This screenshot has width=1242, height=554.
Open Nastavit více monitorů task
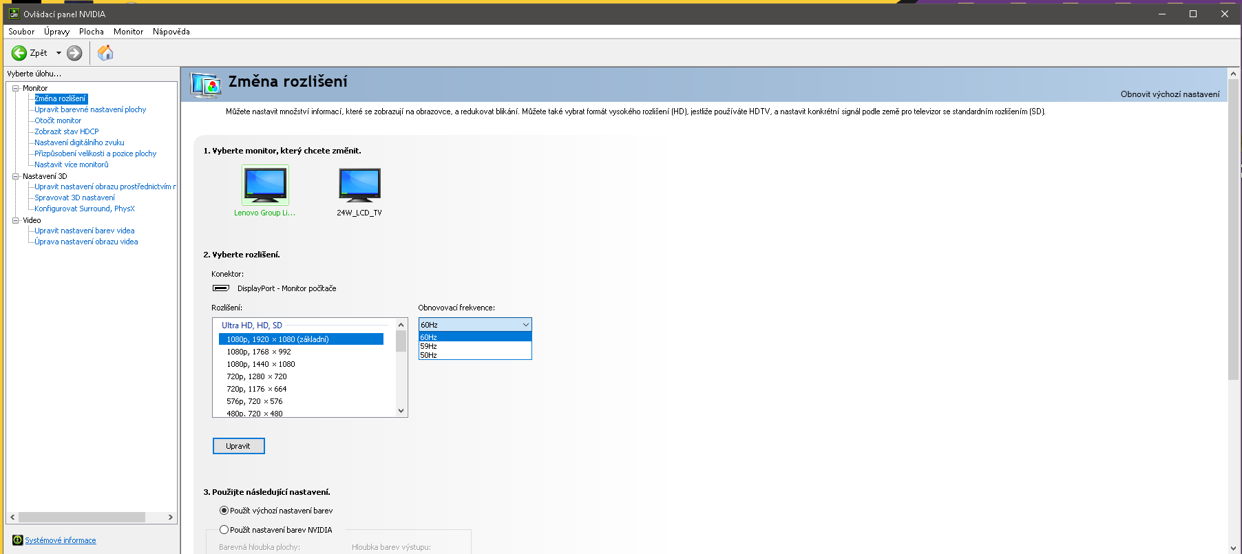coord(72,164)
